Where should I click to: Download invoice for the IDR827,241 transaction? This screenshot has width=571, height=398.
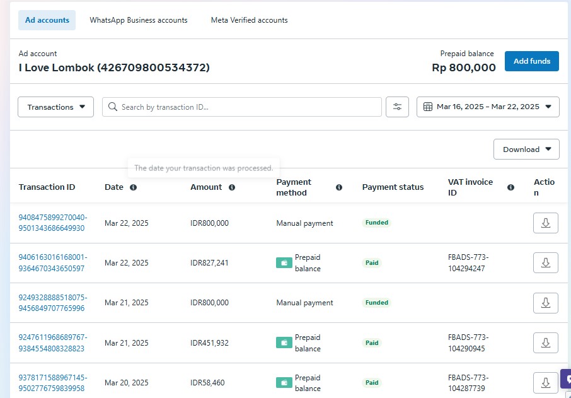[x=545, y=263]
